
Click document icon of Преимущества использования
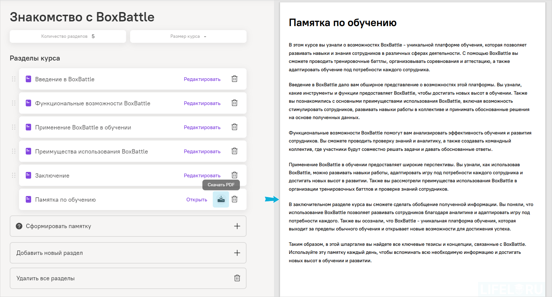click(x=28, y=151)
